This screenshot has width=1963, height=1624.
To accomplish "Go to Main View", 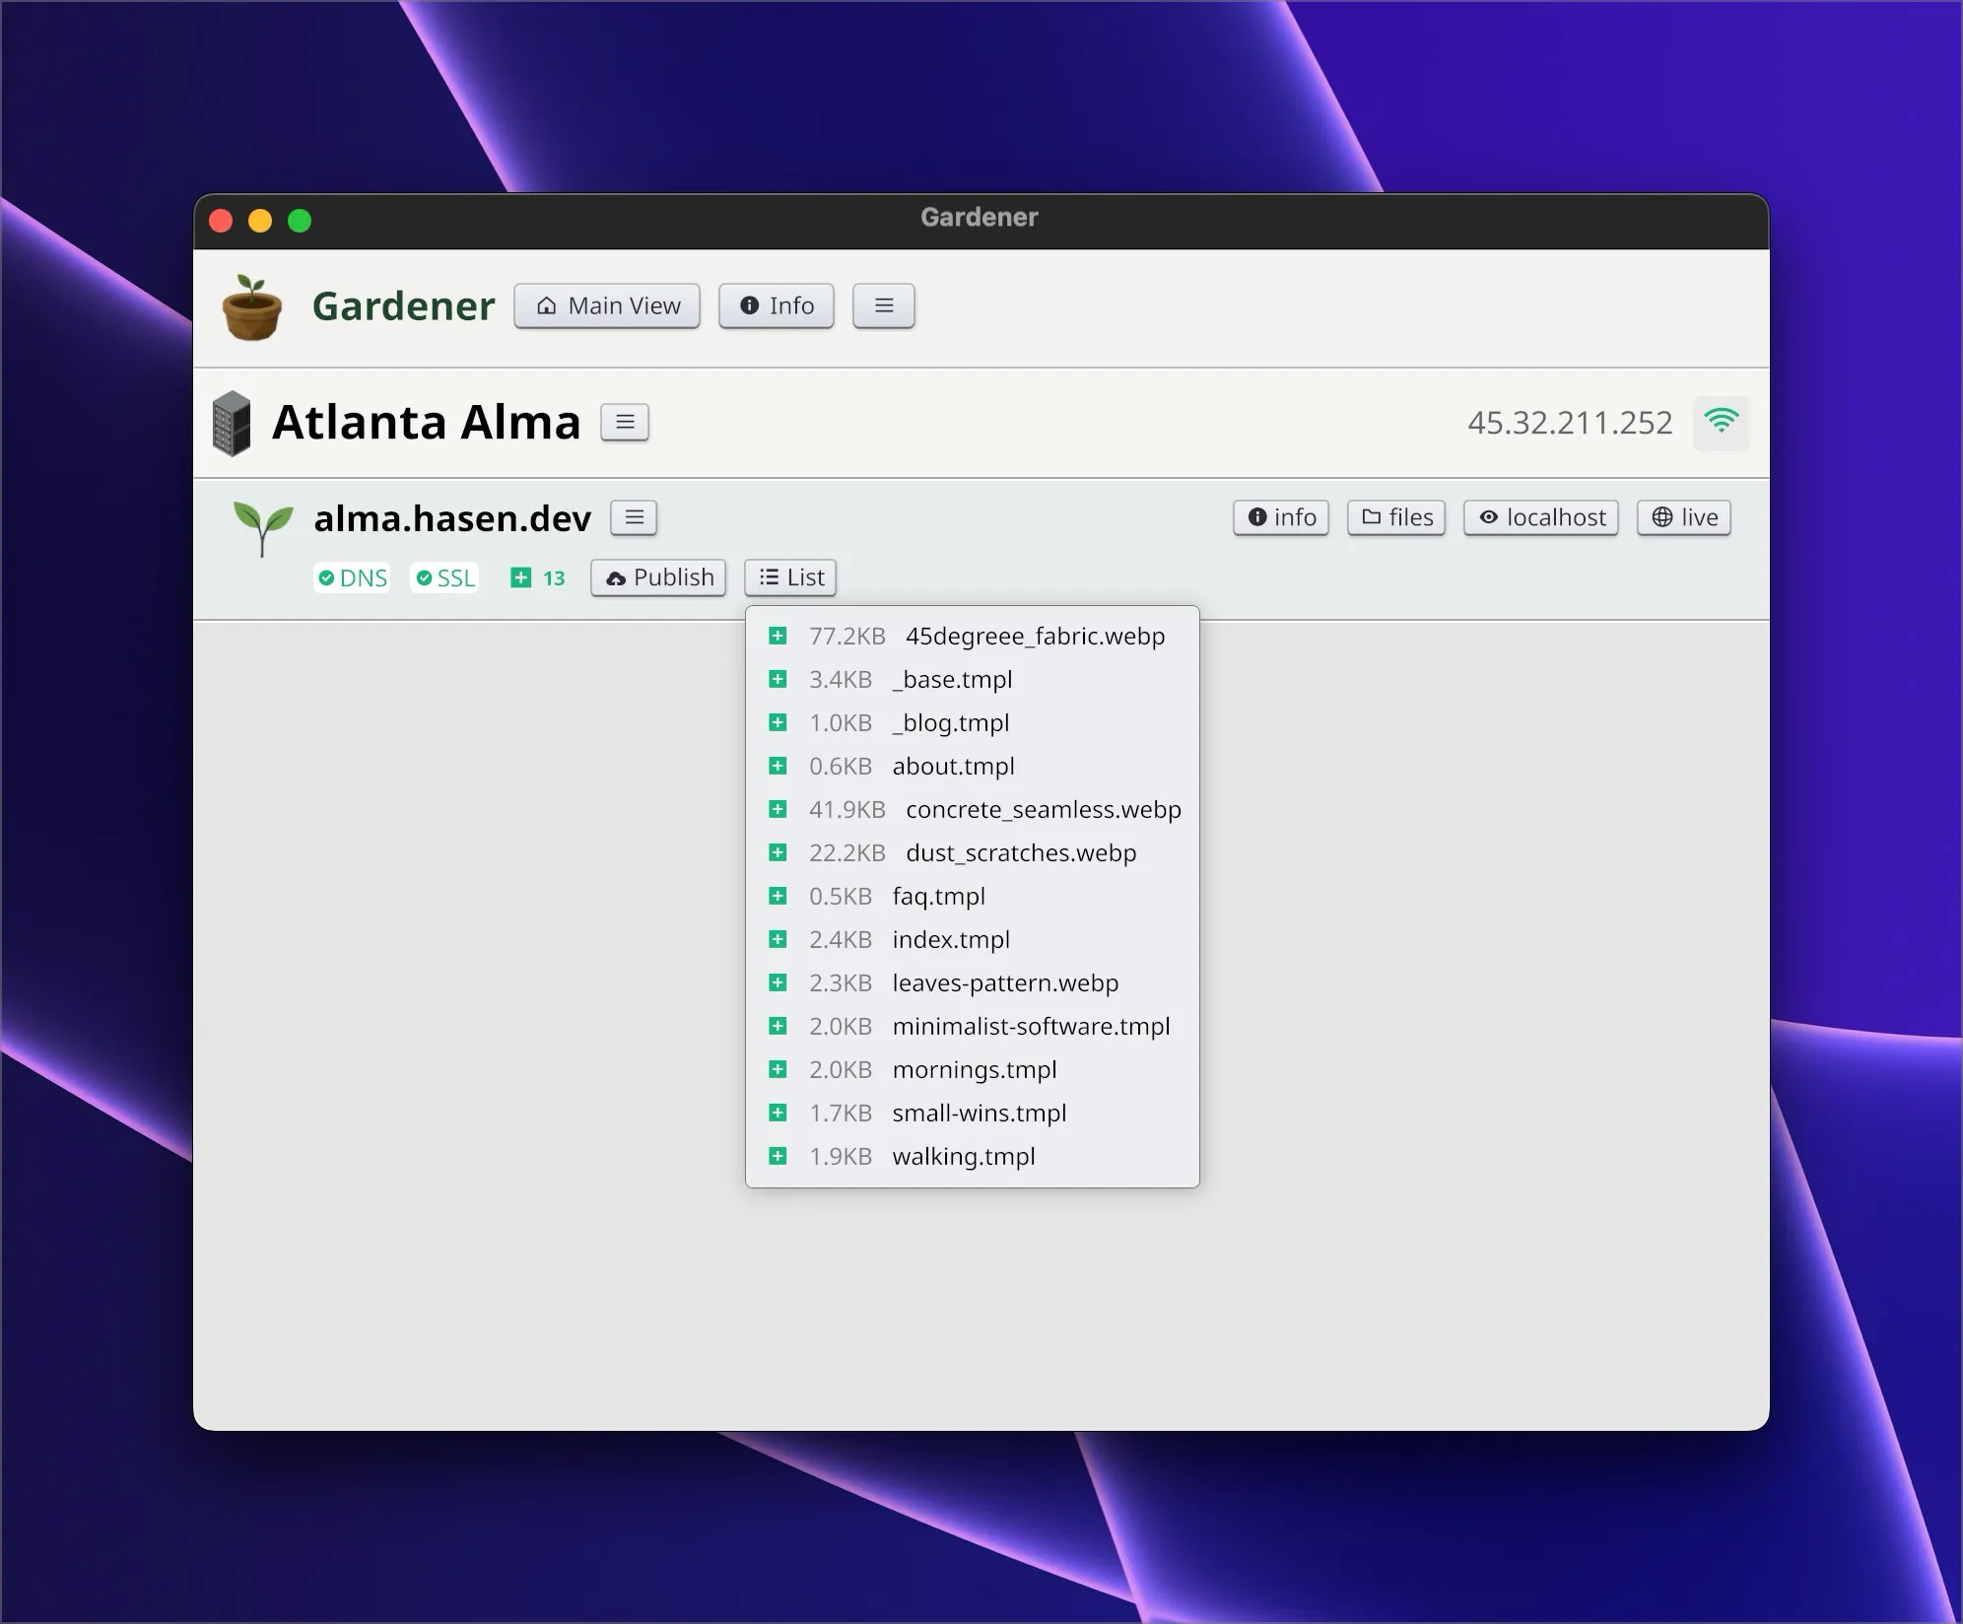I will [x=607, y=305].
